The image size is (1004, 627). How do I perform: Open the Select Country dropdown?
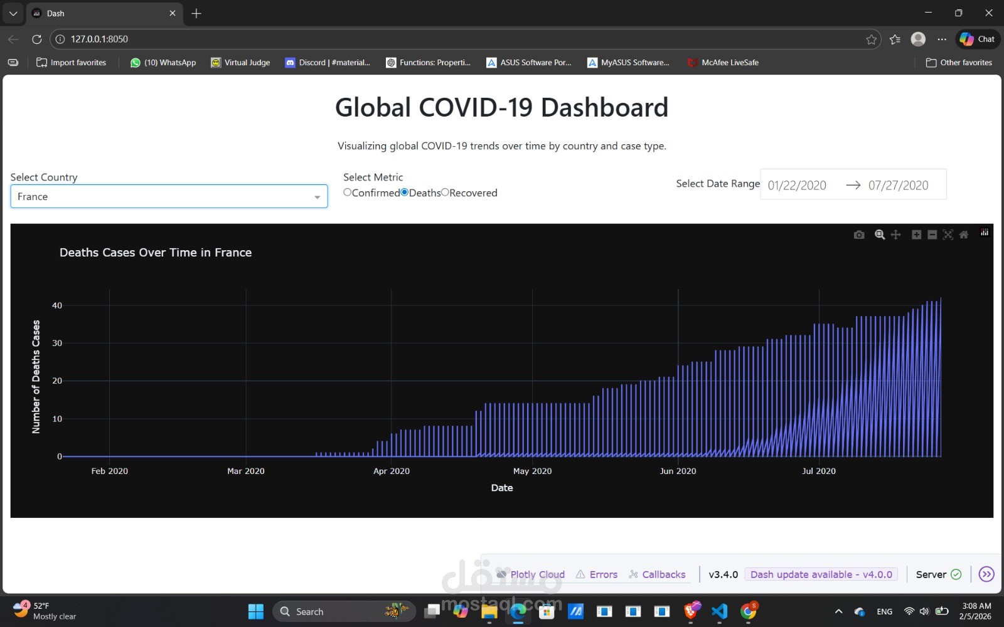tap(169, 196)
